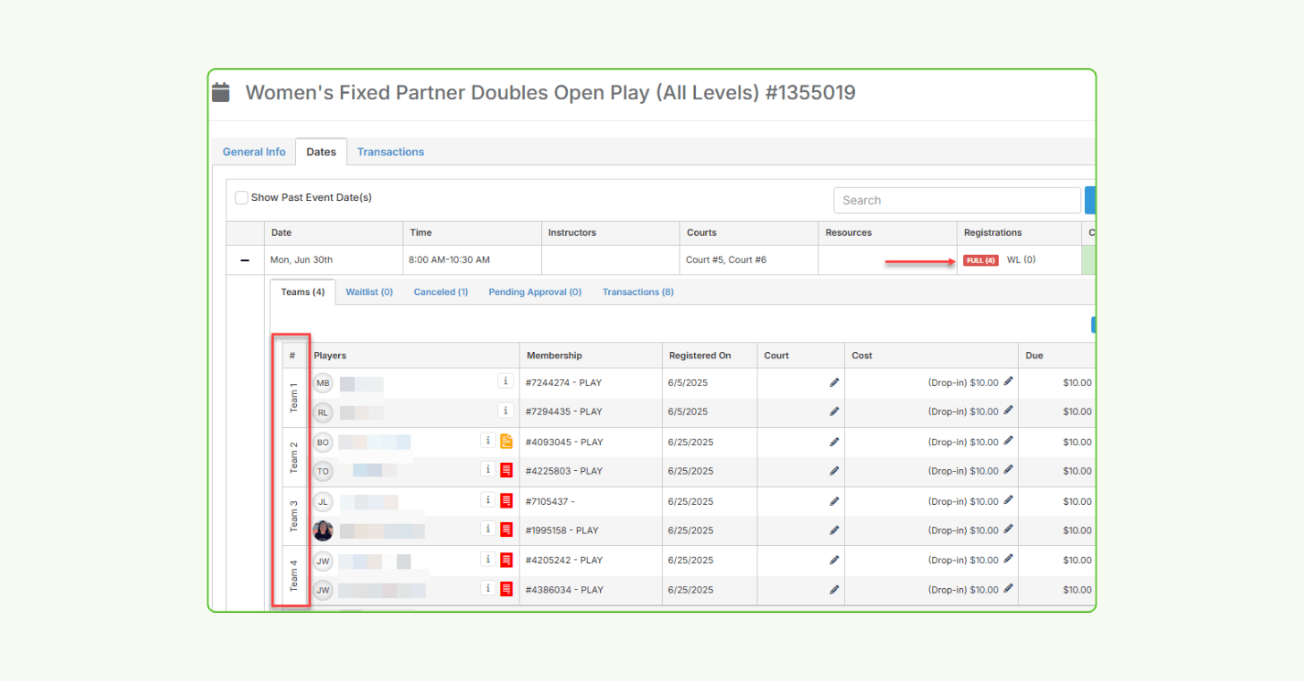1304x681 pixels.
Task: Edit the Drop-in cost pencil on Team 4's last row
Action: (x=1009, y=589)
